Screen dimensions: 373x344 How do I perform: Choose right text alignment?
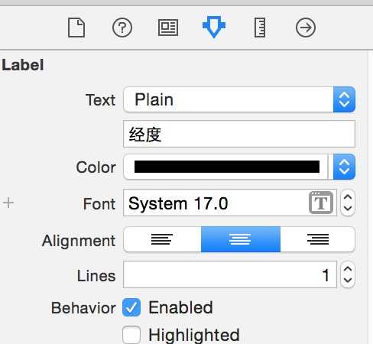(318, 239)
